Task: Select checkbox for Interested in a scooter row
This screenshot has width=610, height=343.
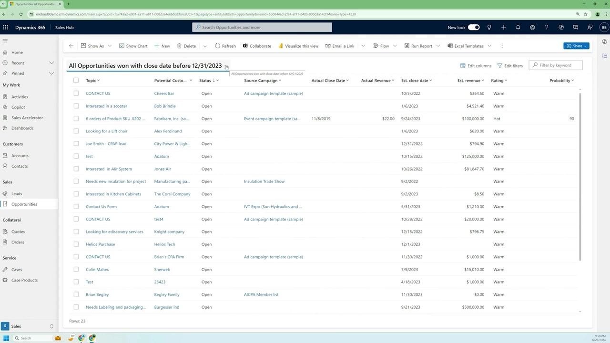Action: [x=76, y=106]
